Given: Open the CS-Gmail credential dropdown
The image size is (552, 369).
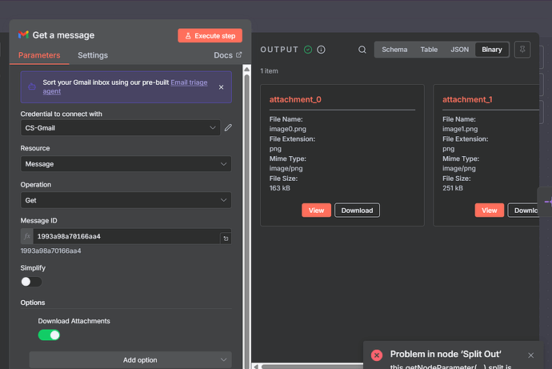Looking at the screenshot, I should pyautogui.click(x=120, y=128).
